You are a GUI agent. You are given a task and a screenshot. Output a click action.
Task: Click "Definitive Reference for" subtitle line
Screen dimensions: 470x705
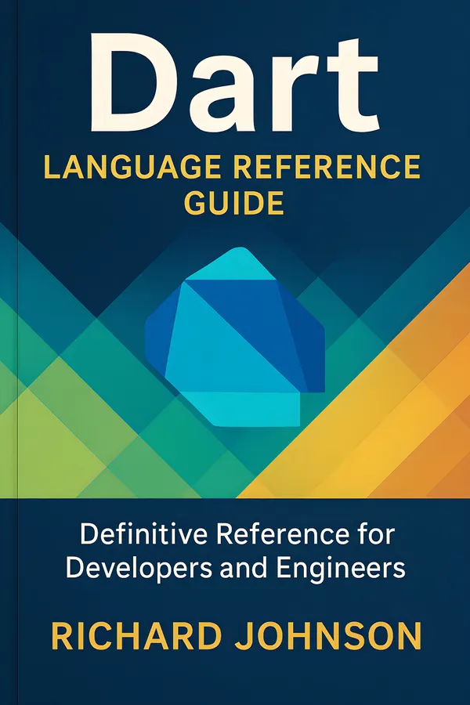(x=237, y=534)
